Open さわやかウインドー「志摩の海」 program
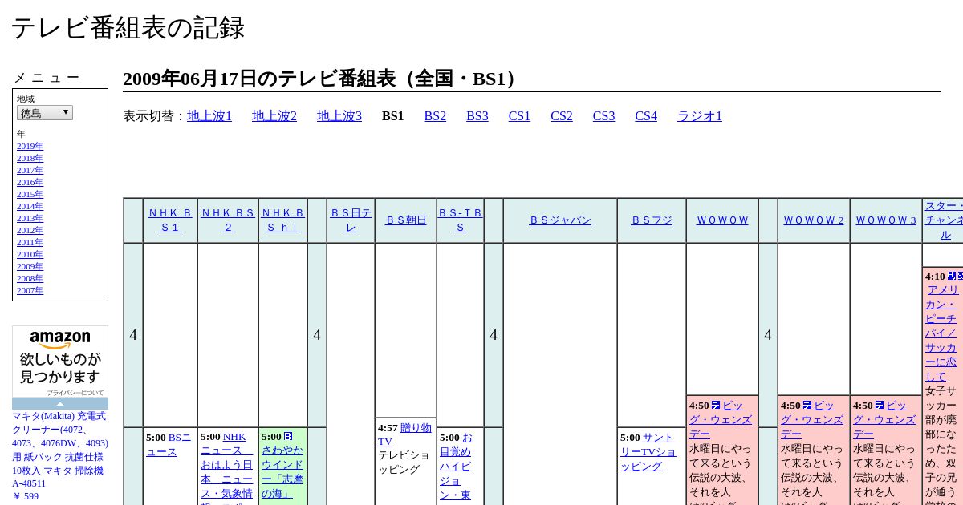Image resolution: width=963 pixels, height=505 pixels. point(282,472)
